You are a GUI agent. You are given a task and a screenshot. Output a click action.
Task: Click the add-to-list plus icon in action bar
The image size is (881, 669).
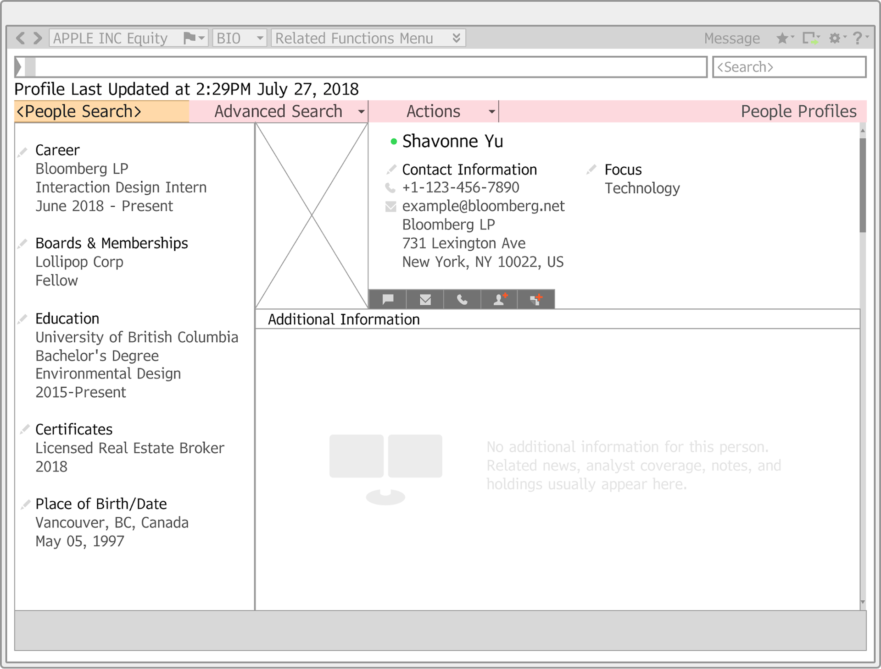click(536, 299)
